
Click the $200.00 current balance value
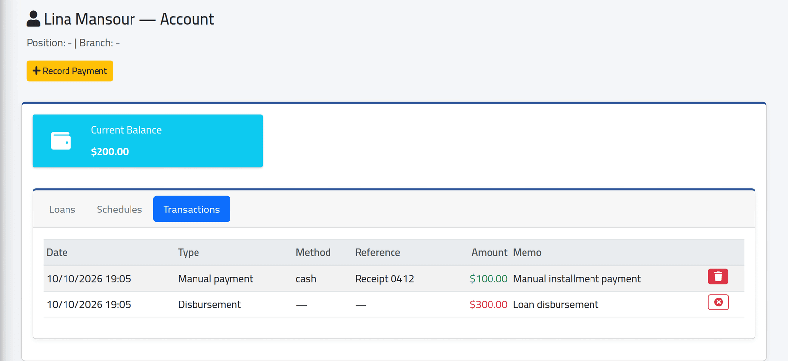click(x=110, y=151)
